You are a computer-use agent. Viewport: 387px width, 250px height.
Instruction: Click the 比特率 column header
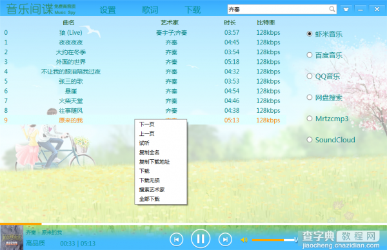tap(266, 23)
